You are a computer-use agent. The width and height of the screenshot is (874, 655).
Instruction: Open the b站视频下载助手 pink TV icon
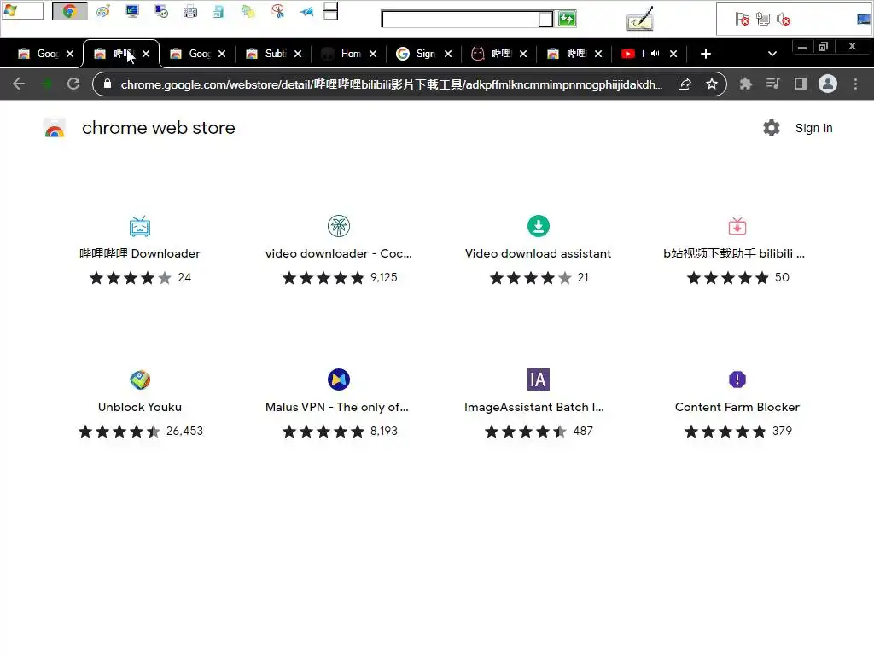click(737, 226)
